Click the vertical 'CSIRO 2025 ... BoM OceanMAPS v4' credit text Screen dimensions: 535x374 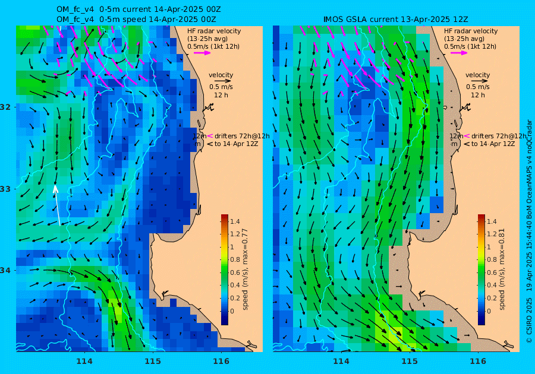tap(529, 232)
